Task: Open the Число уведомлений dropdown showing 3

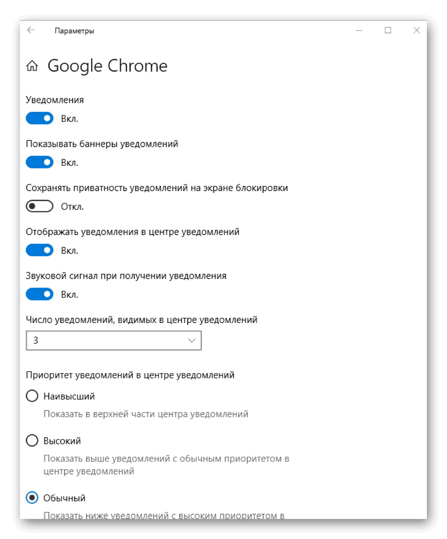Action: [114, 341]
